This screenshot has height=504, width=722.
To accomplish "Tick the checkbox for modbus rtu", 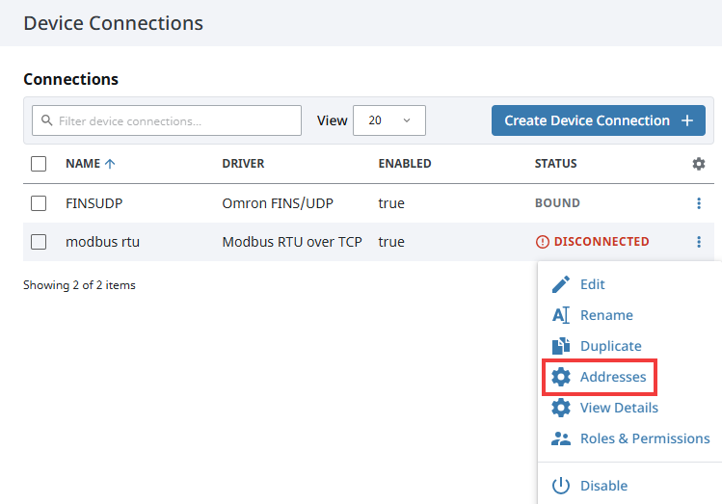I will (39, 242).
